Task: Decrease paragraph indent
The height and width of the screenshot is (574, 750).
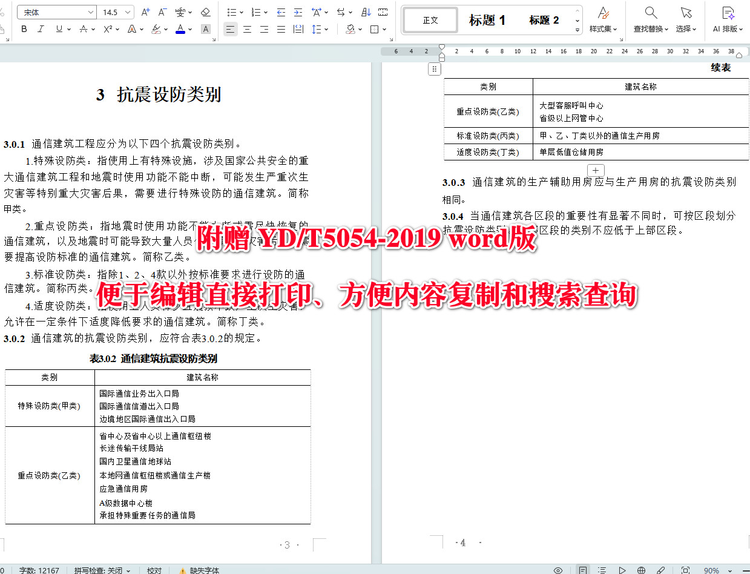Action: [x=281, y=12]
